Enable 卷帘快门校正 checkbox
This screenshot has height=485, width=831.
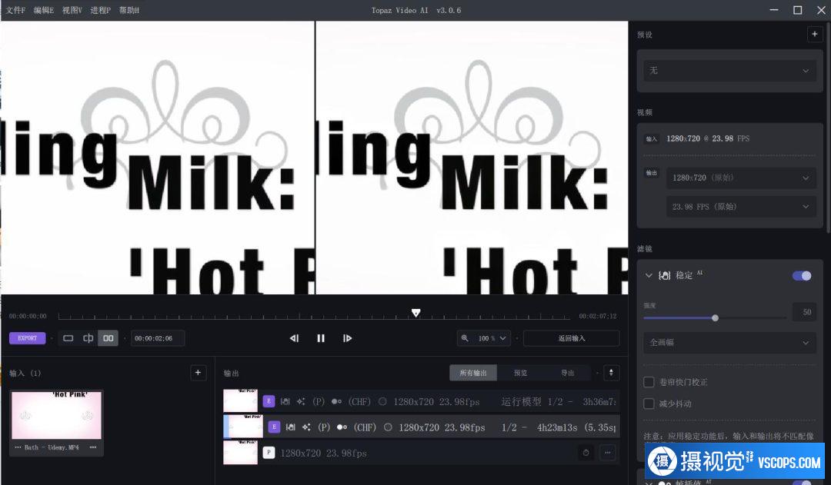coord(649,382)
